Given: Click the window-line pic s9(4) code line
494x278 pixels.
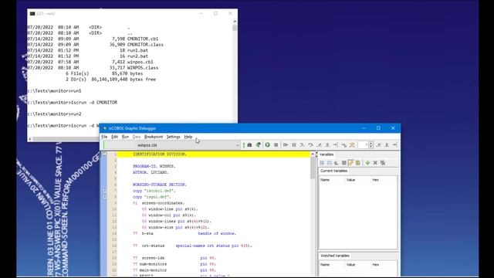Looking at the screenshot, I should click(170, 209).
